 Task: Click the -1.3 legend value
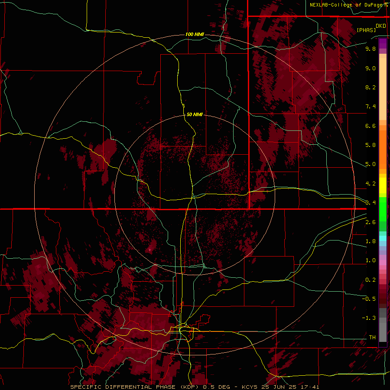pyautogui.click(x=369, y=318)
